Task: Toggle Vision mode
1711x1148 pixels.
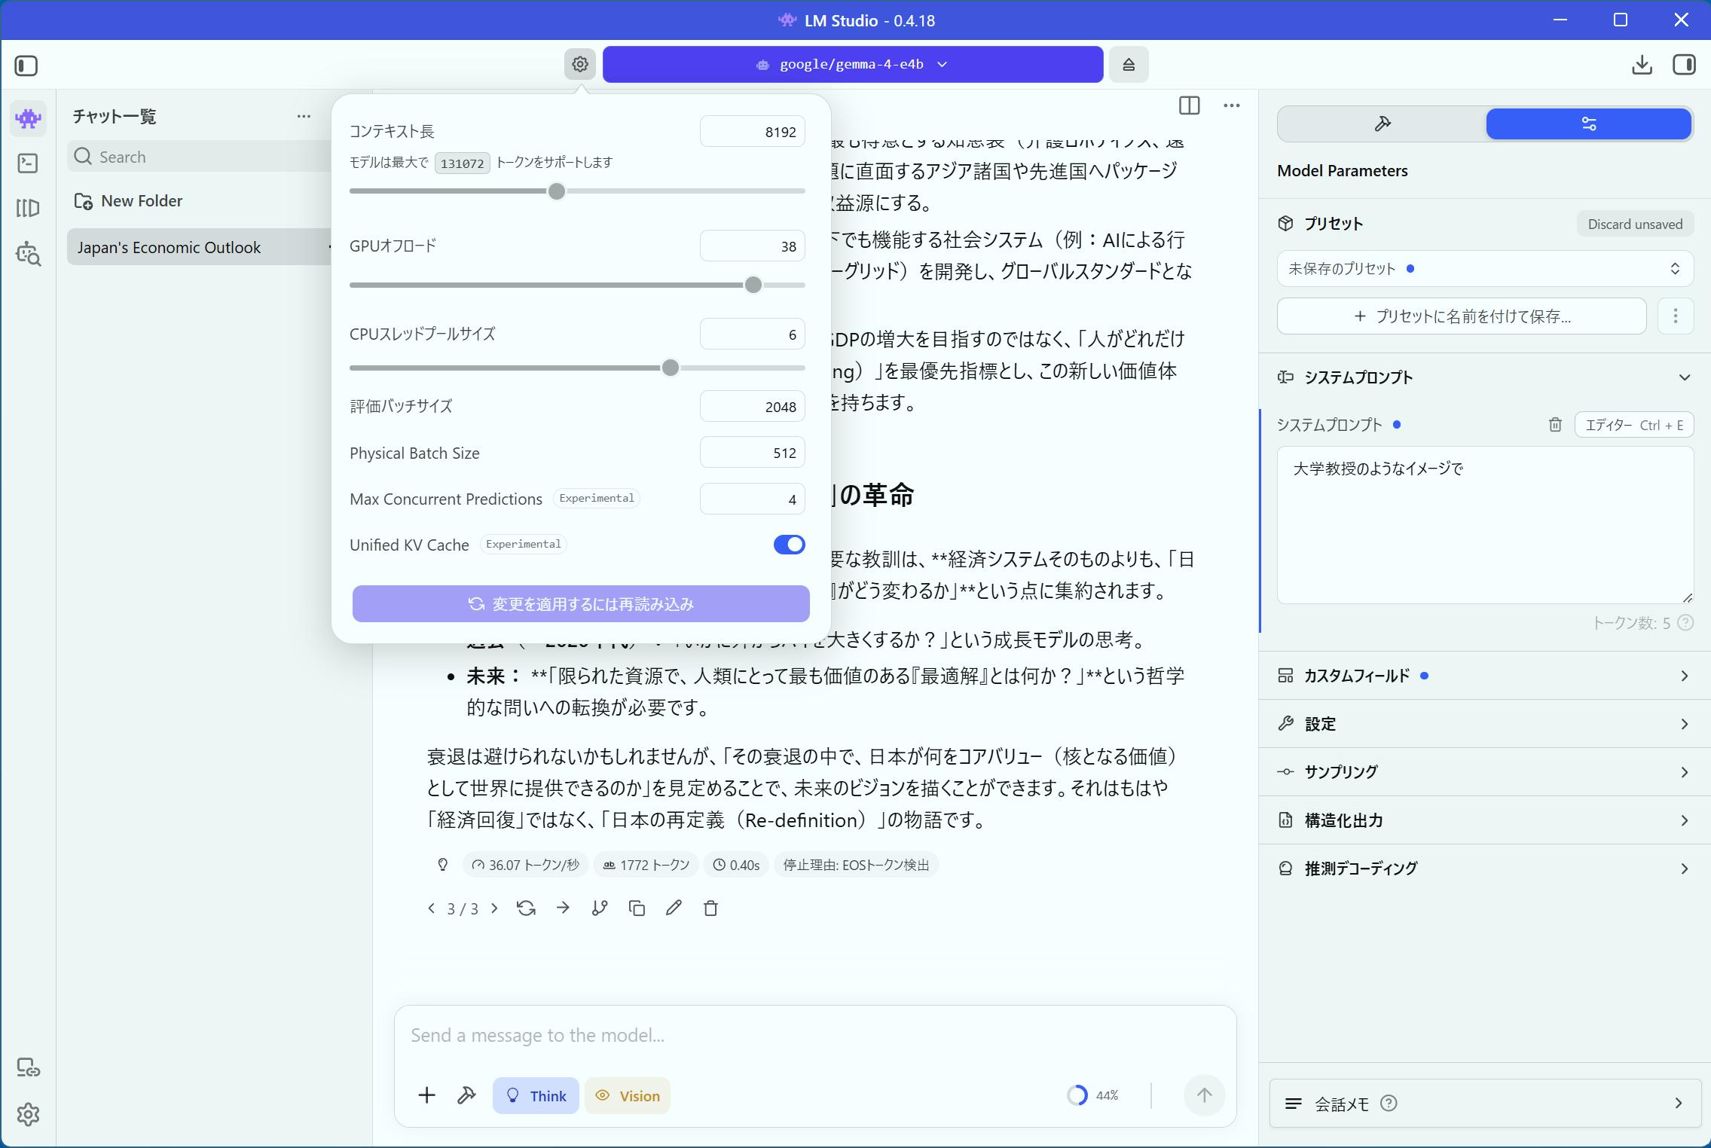Action: click(x=627, y=1095)
